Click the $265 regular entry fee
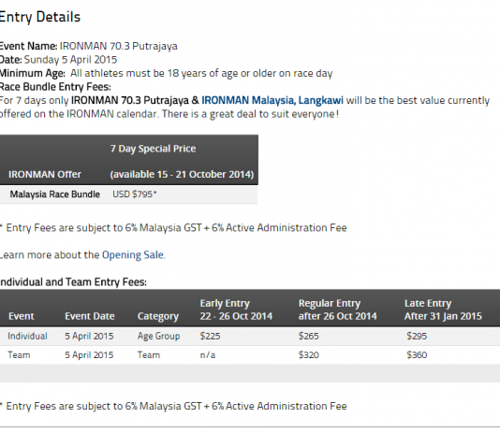This screenshot has height=432, width=500. pyautogui.click(x=308, y=337)
